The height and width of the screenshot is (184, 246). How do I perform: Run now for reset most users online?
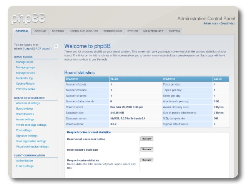146,139
